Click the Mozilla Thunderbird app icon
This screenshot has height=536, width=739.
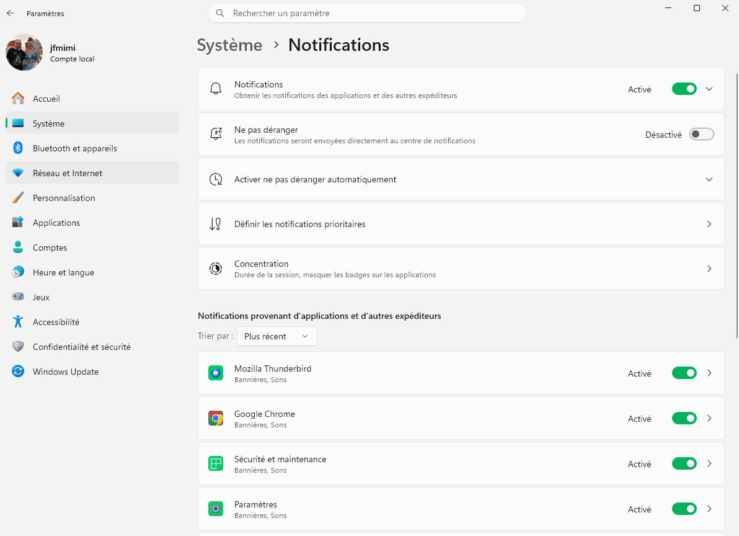coord(216,373)
